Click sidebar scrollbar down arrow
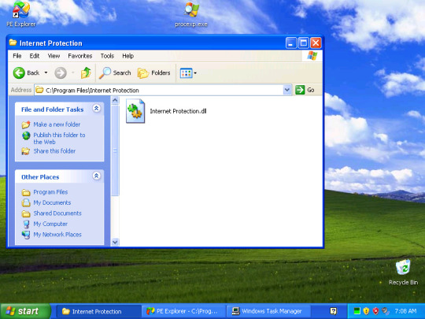 point(115,242)
